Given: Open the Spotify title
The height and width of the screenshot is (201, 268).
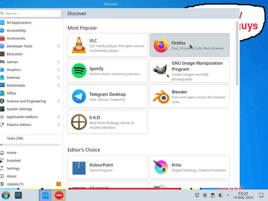Looking at the screenshot, I should click(x=96, y=69).
